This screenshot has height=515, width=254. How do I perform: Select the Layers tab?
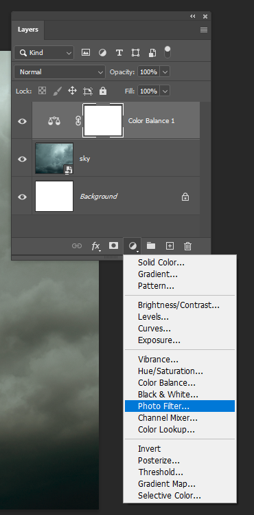click(x=28, y=30)
